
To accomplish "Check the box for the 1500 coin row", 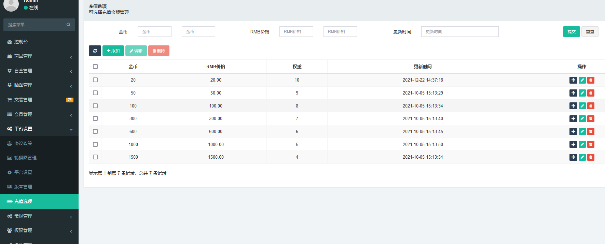I will [x=95, y=157].
